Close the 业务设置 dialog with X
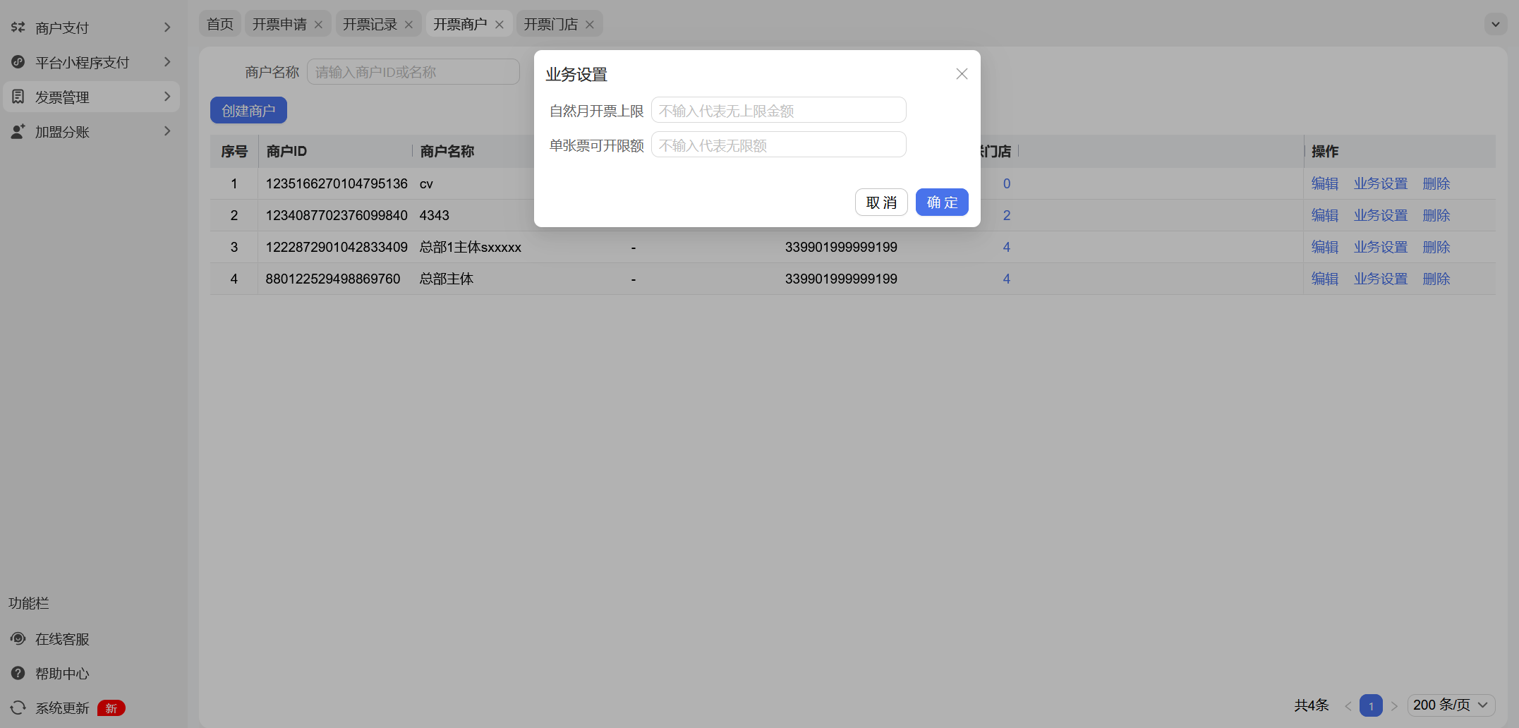This screenshot has width=1519, height=728. coord(962,74)
